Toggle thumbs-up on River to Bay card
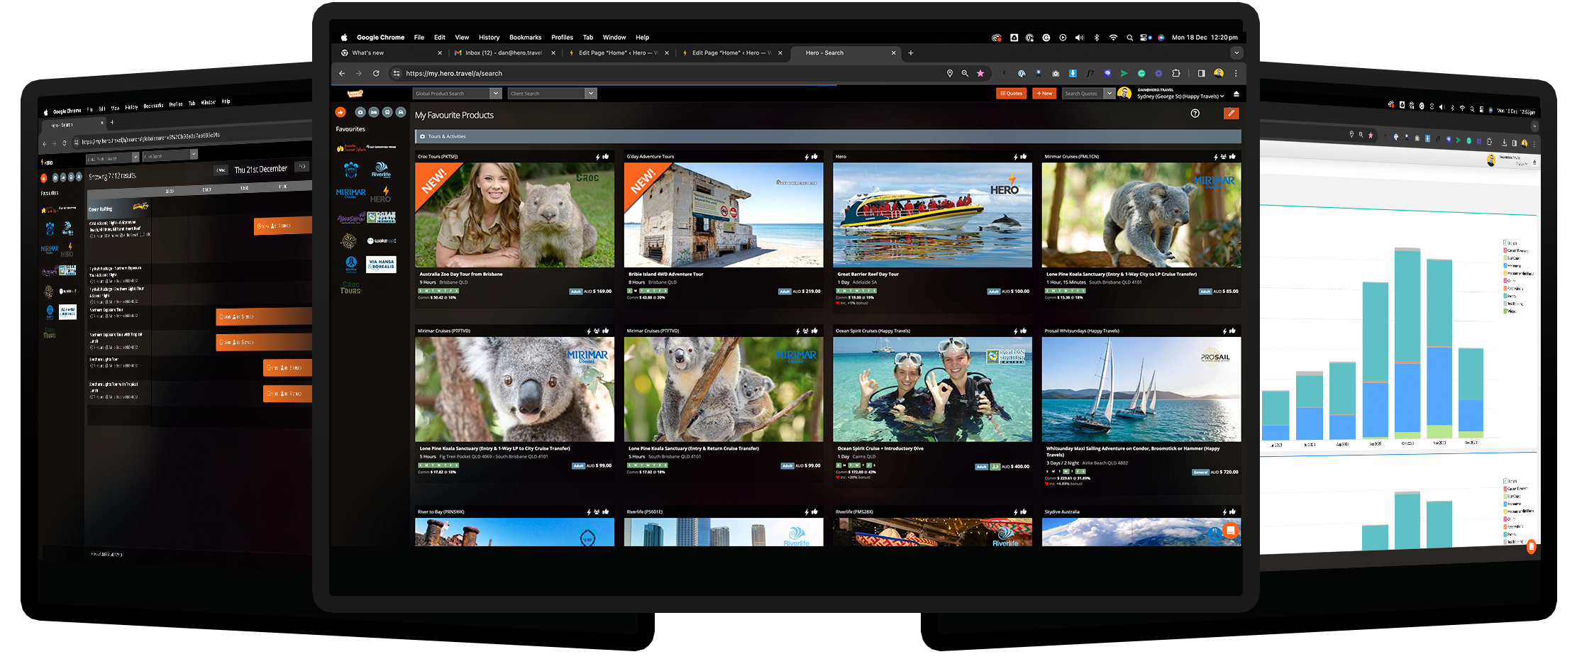This screenshot has height=664, width=1577. (605, 512)
